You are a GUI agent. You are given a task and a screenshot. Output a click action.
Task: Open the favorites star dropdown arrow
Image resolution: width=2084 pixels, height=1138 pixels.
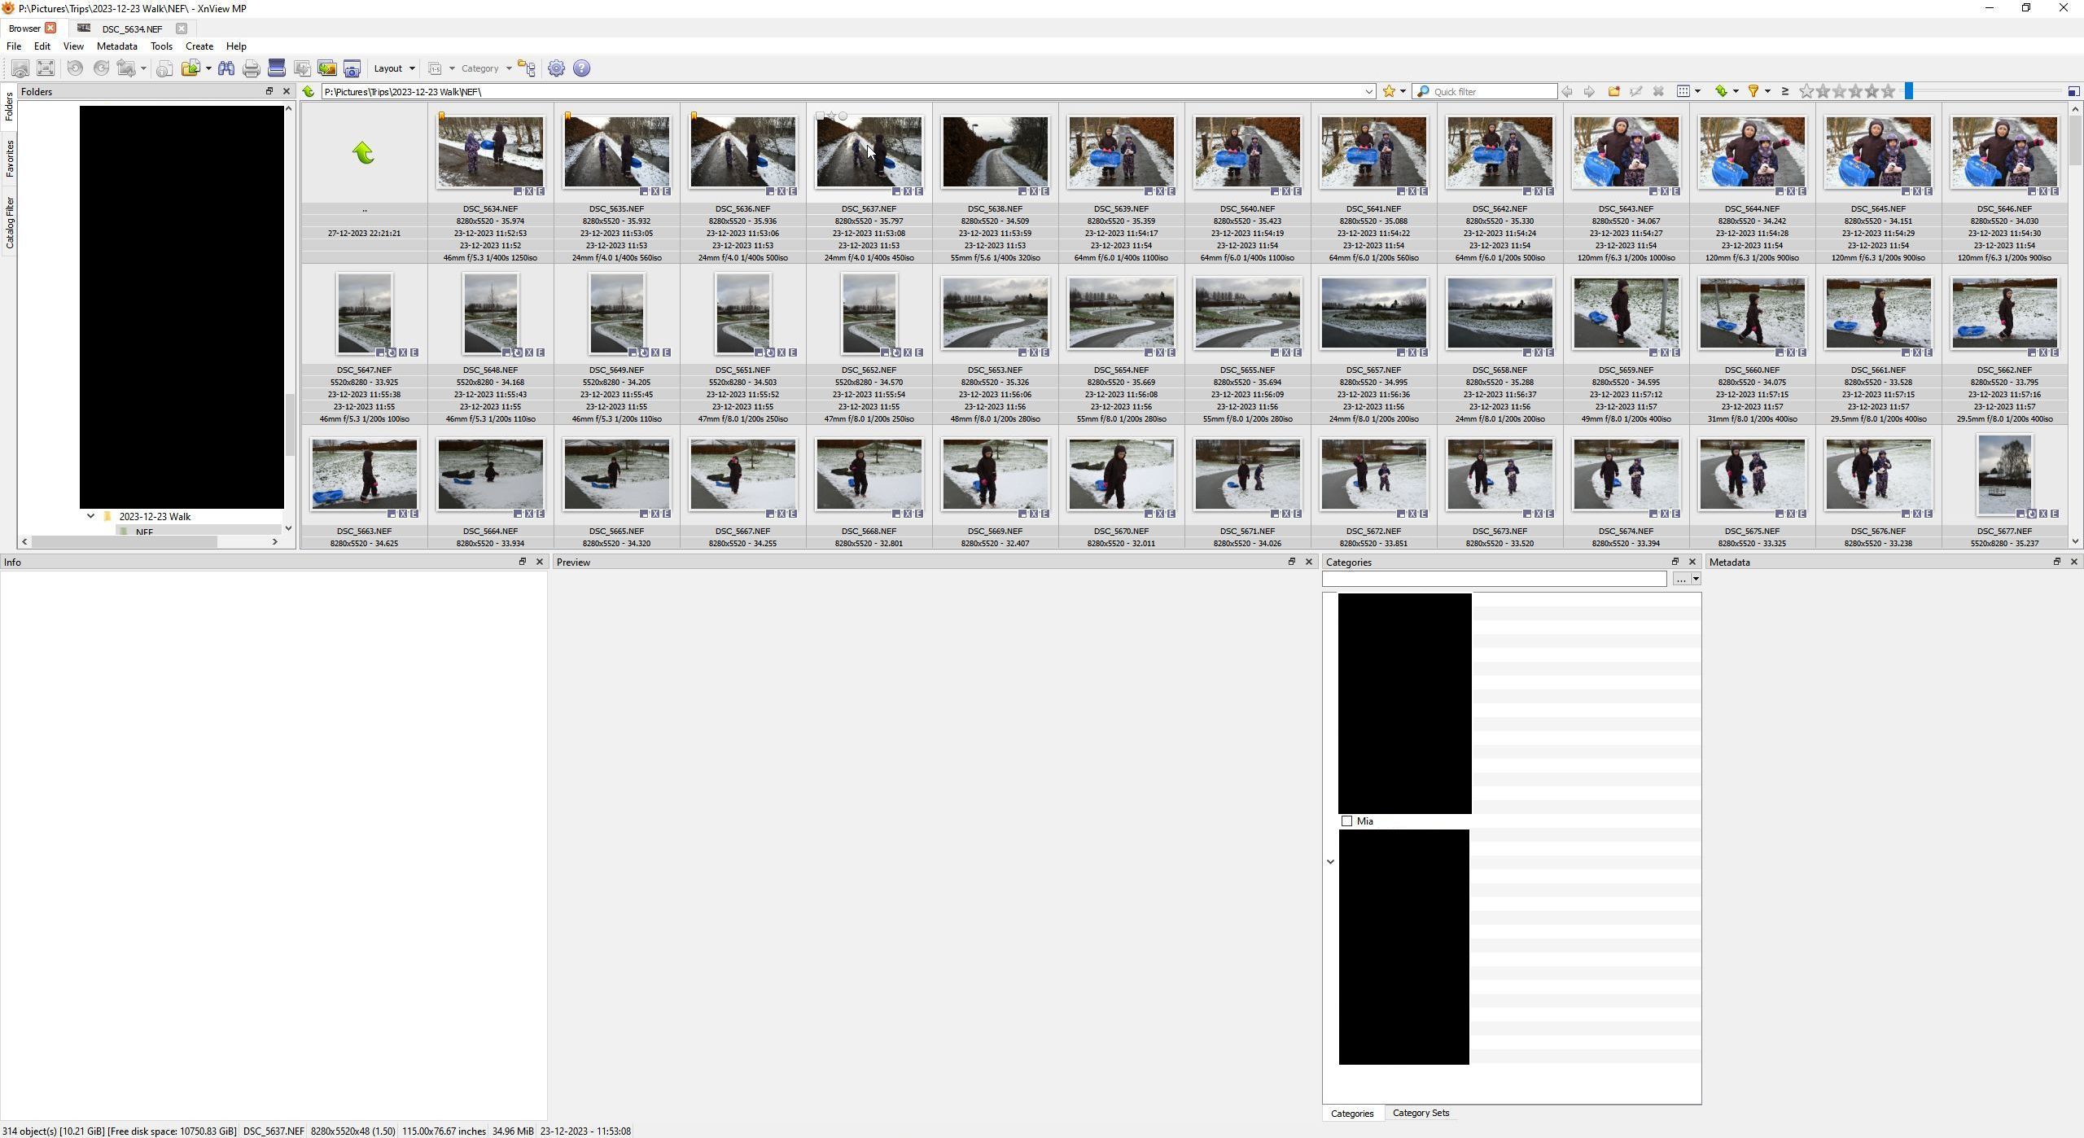pyautogui.click(x=1403, y=91)
